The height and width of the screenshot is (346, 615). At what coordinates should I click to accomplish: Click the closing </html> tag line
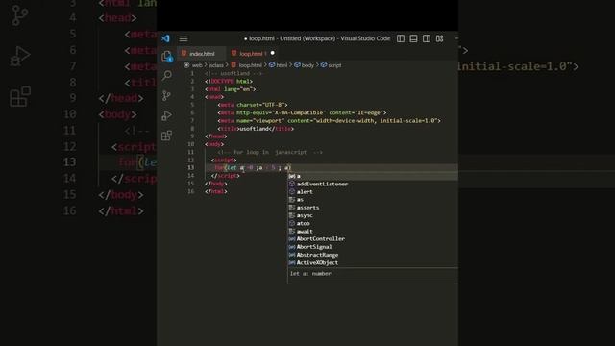pos(216,191)
